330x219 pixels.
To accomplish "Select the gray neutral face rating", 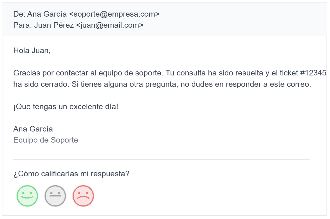I will (55, 196).
